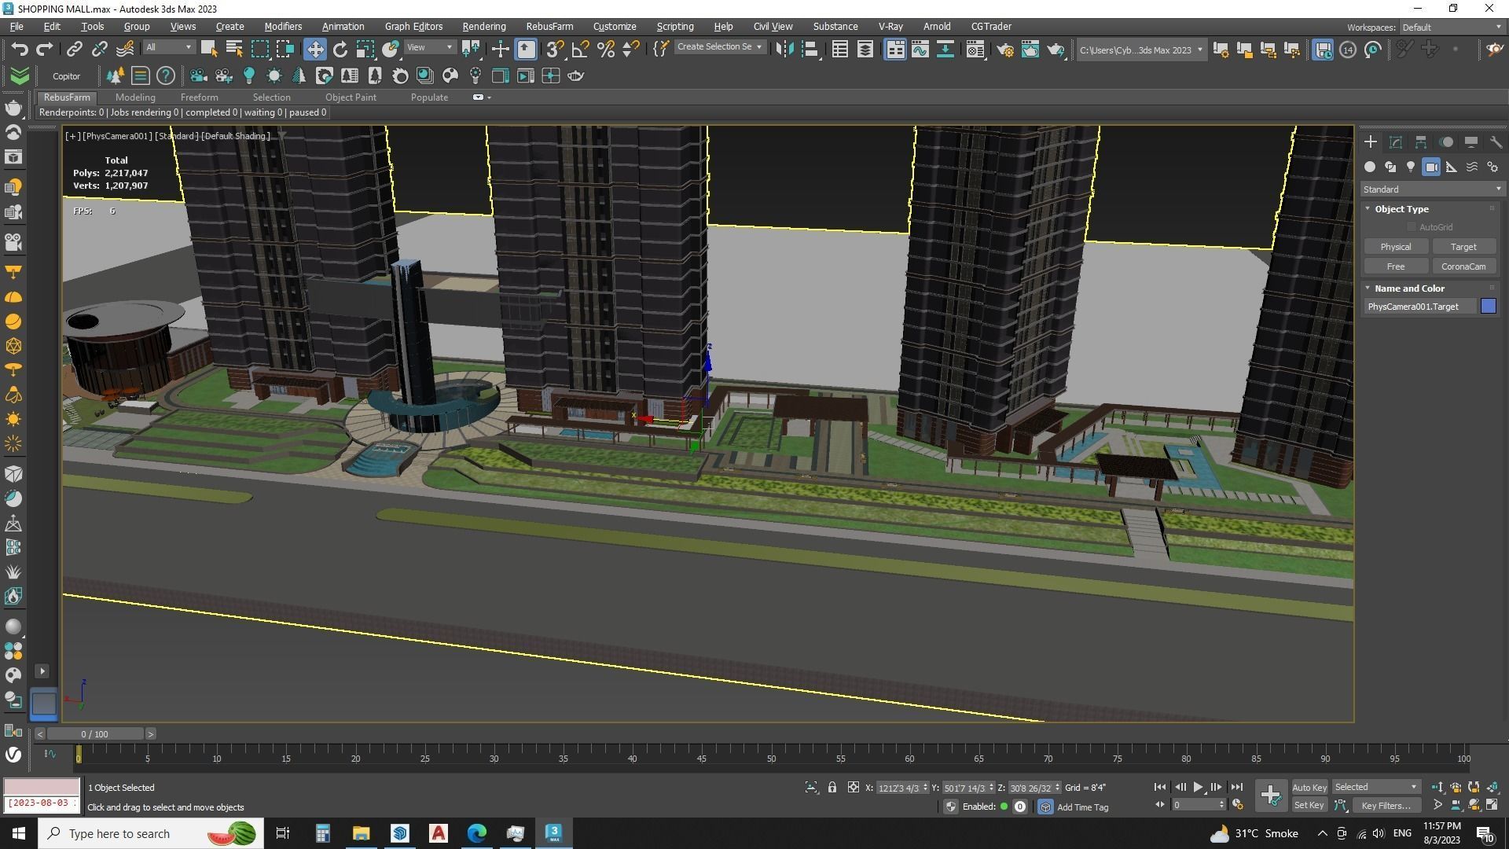
Task: Open the Graph Editors menu
Action: pyautogui.click(x=413, y=27)
